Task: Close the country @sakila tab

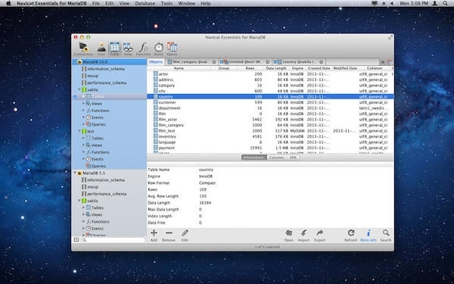Action: point(321,62)
